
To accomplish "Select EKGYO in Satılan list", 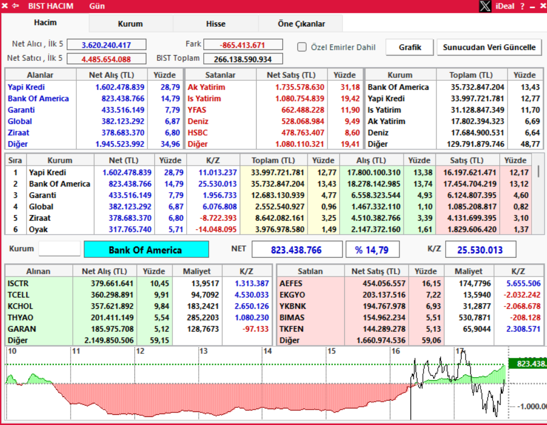I will pyautogui.click(x=292, y=295).
